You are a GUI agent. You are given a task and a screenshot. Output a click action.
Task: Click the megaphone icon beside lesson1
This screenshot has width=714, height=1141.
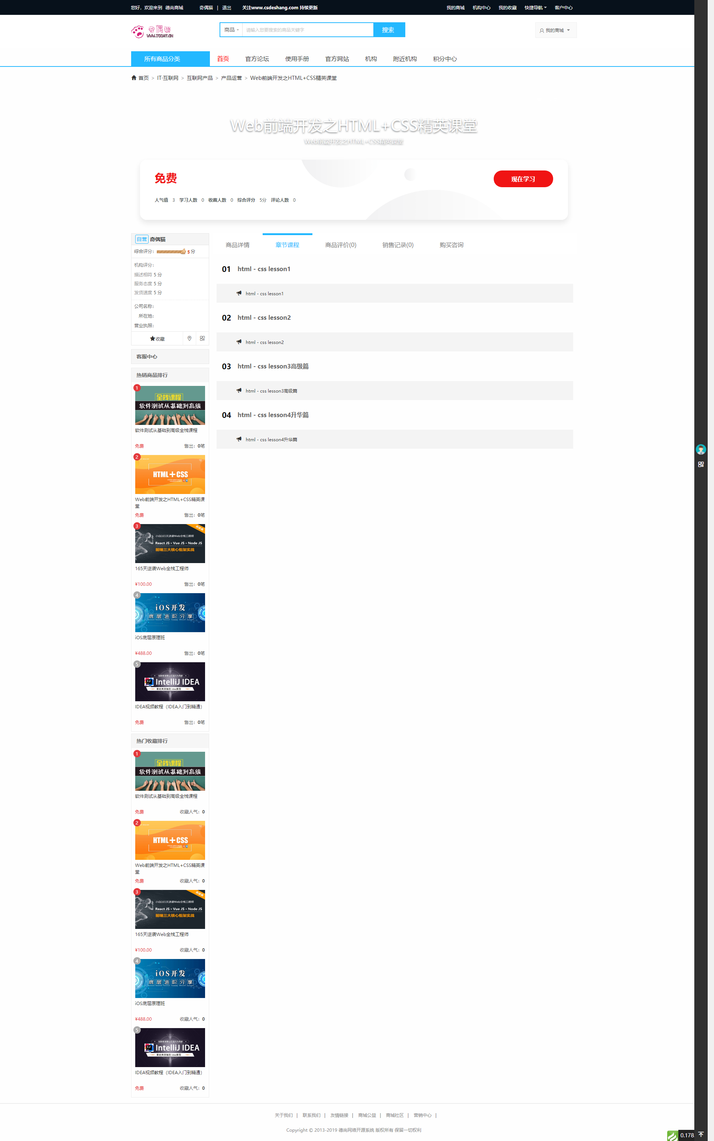click(239, 293)
